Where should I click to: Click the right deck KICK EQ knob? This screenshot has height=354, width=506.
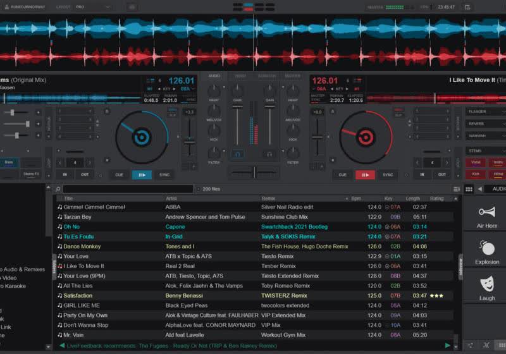point(293,130)
